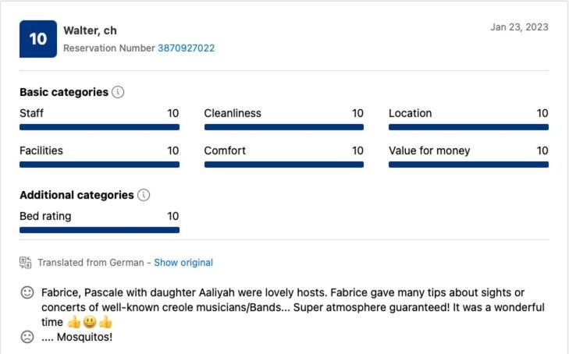
Task: Show original German review text
Action: [x=183, y=262]
